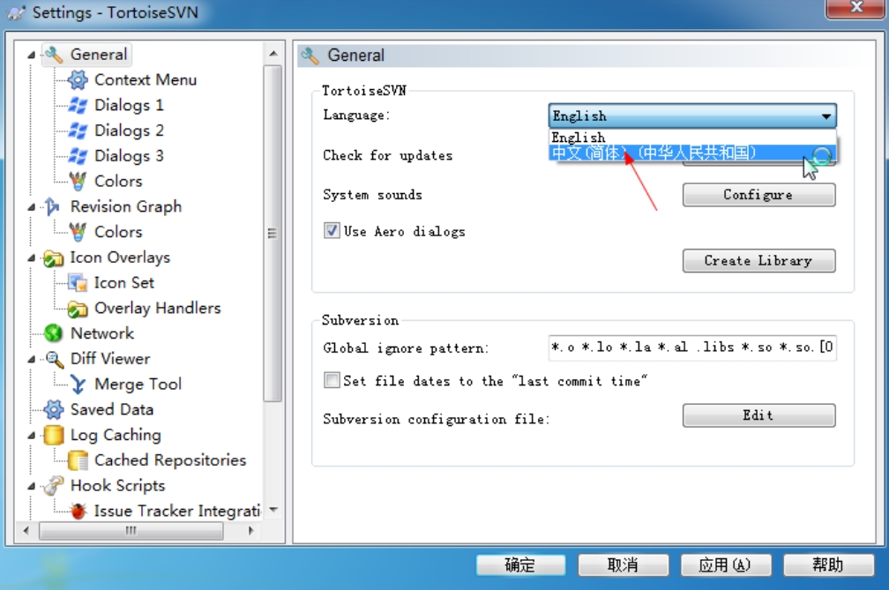Image resolution: width=889 pixels, height=590 pixels.
Task: Click the tree scroll up arrow
Action: point(273,54)
